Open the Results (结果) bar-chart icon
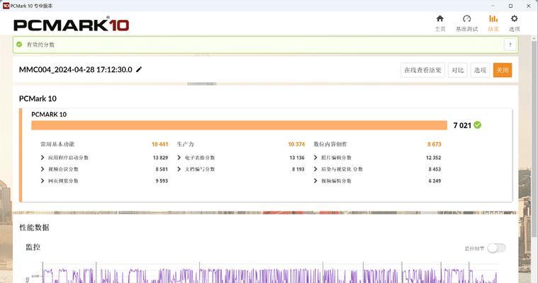This screenshot has width=538, height=283. click(493, 18)
